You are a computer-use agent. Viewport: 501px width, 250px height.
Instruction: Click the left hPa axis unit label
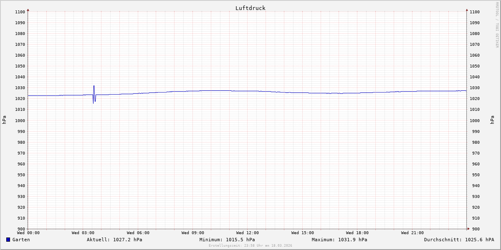pos(4,120)
